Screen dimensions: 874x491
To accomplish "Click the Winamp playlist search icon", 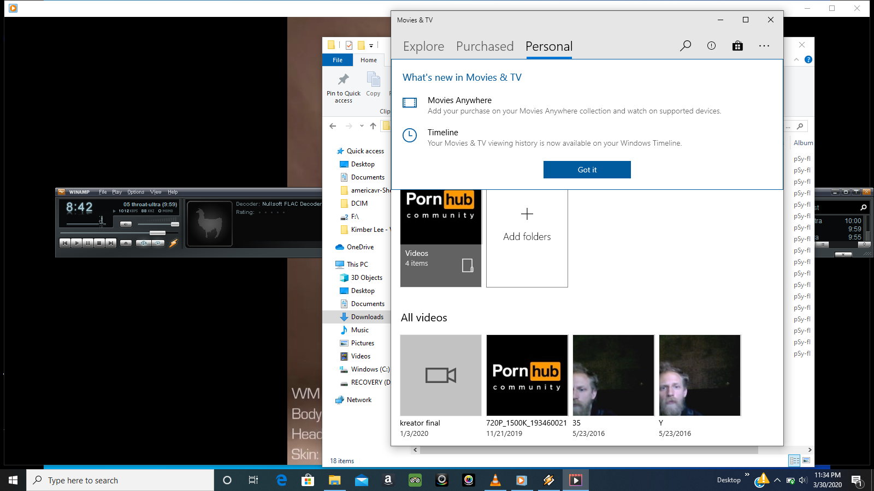I will tap(864, 207).
